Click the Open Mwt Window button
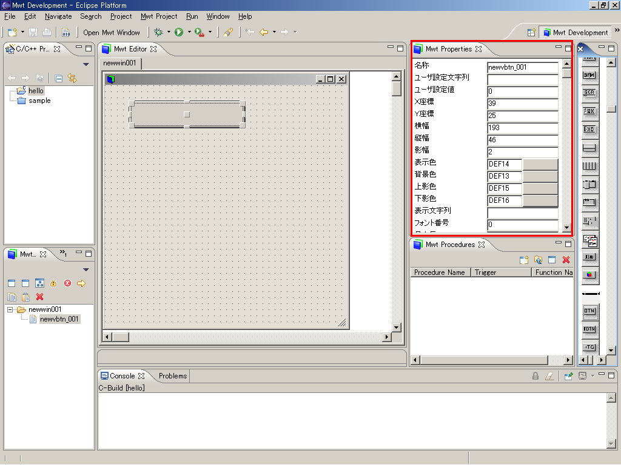Viewport: 621px width, 465px height. [112, 33]
